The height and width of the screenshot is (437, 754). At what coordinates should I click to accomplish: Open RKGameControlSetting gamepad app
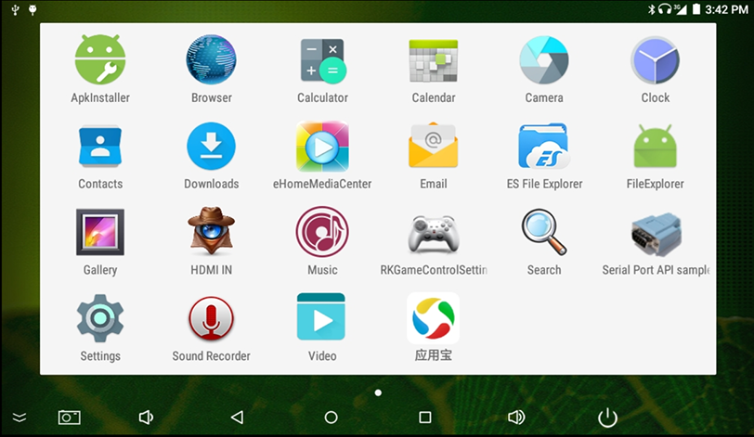click(x=434, y=234)
